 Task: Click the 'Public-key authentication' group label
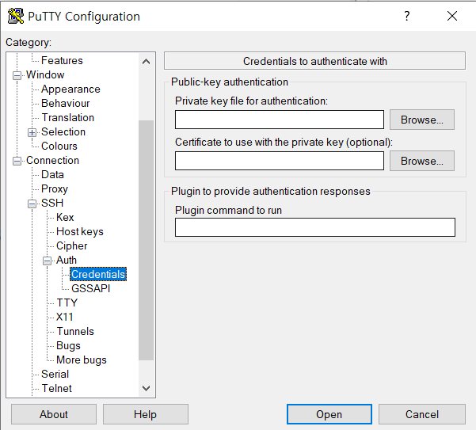coord(230,82)
